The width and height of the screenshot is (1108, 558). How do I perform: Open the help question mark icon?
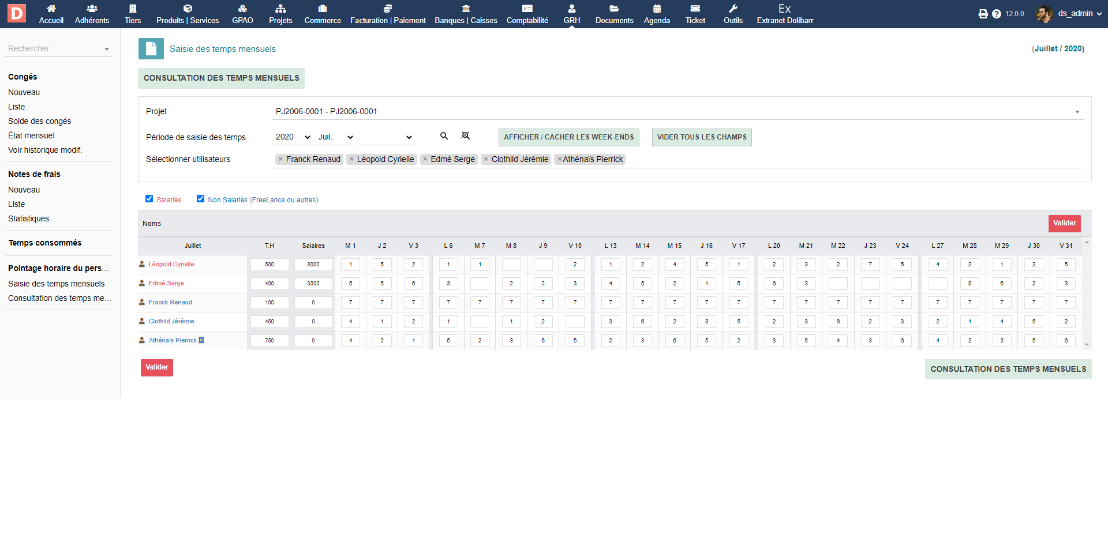tap(996, 14)
